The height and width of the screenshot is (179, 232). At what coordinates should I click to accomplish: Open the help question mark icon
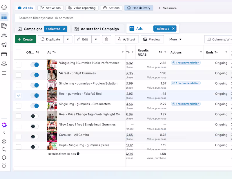click(4, 133)
